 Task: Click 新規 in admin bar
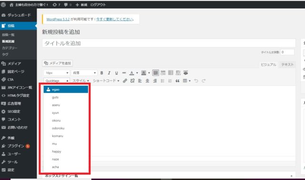(x=81, y=5)
